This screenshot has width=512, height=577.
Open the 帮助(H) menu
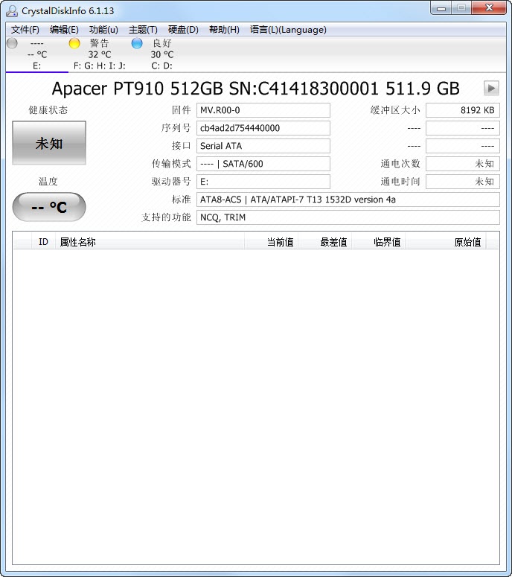tap(224, 30)
